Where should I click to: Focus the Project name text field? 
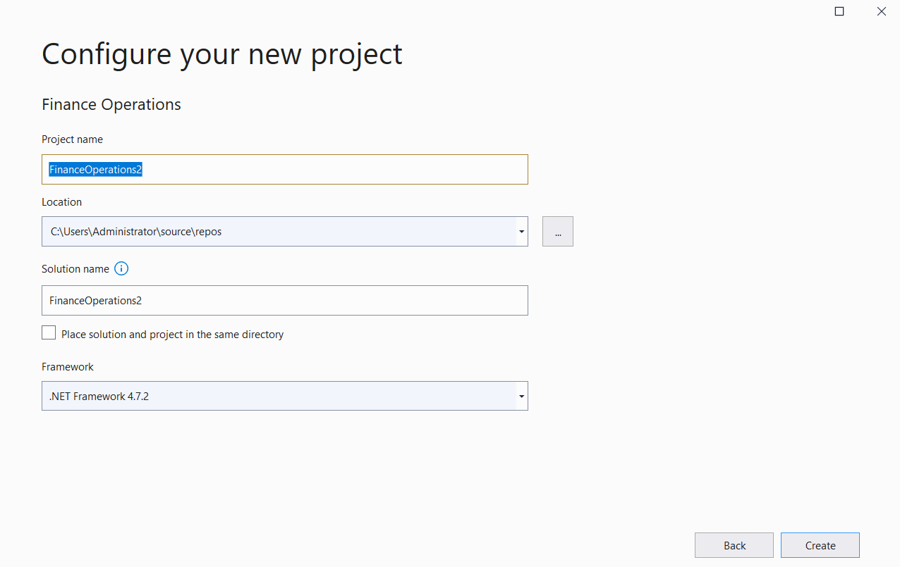(285, 170)
